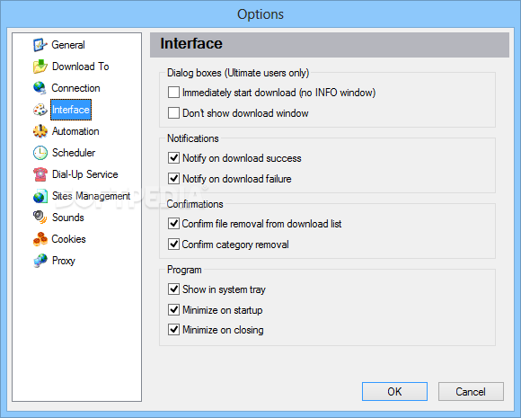Go to the Sounds settings
The image size is (521, 418).
click(67, 218)
